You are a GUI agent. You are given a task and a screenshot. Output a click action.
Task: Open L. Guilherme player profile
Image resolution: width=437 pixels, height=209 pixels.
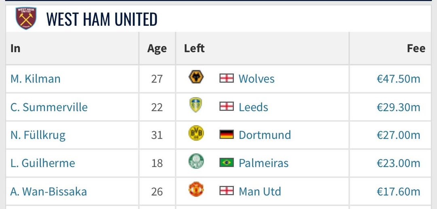[x=43, y=163]
